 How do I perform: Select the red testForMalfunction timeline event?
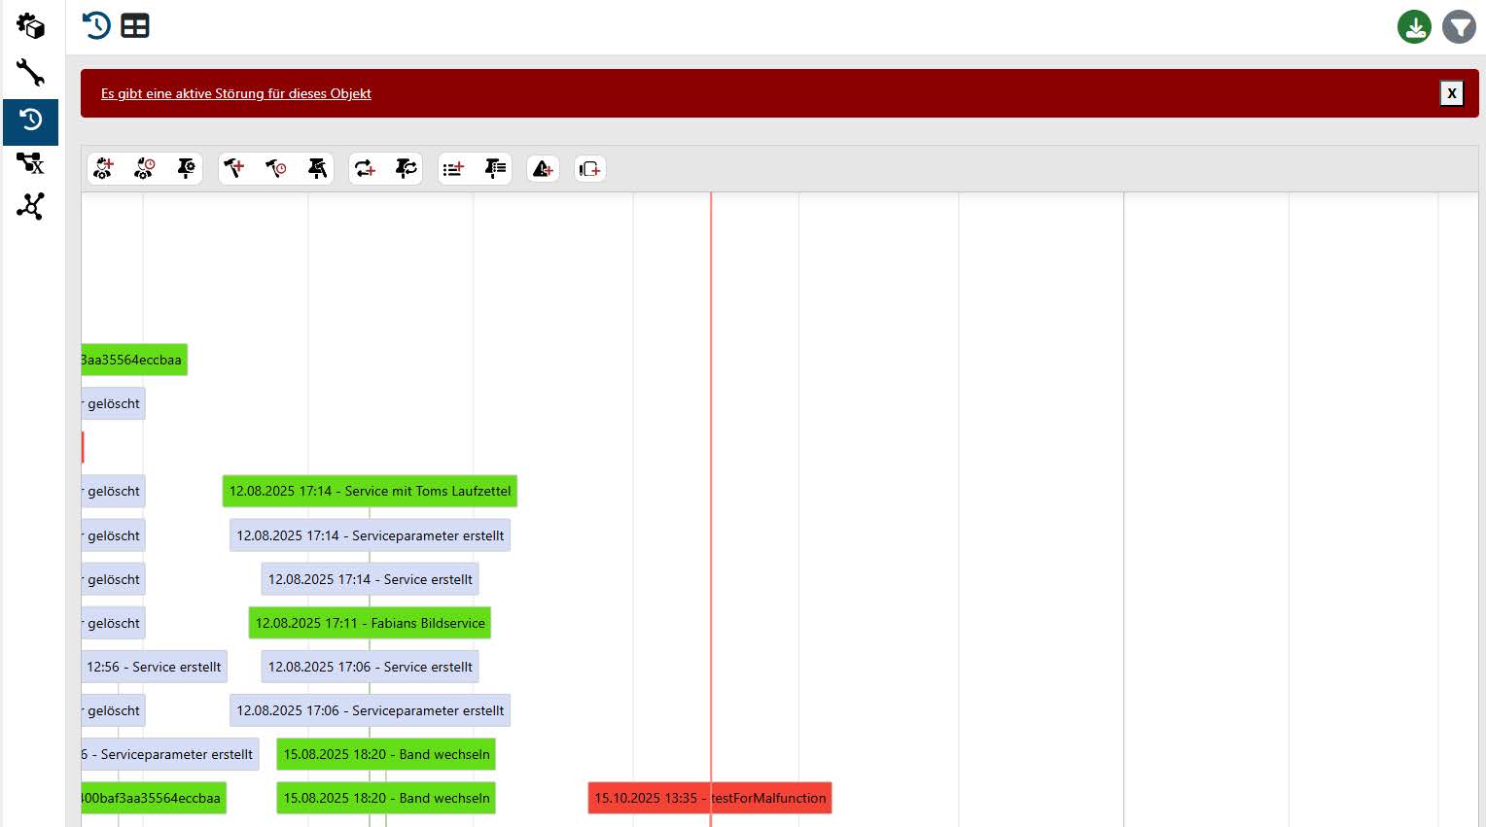[710, 798]
